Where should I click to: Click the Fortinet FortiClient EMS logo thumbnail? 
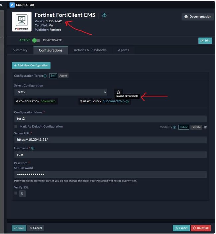point(22,22)
